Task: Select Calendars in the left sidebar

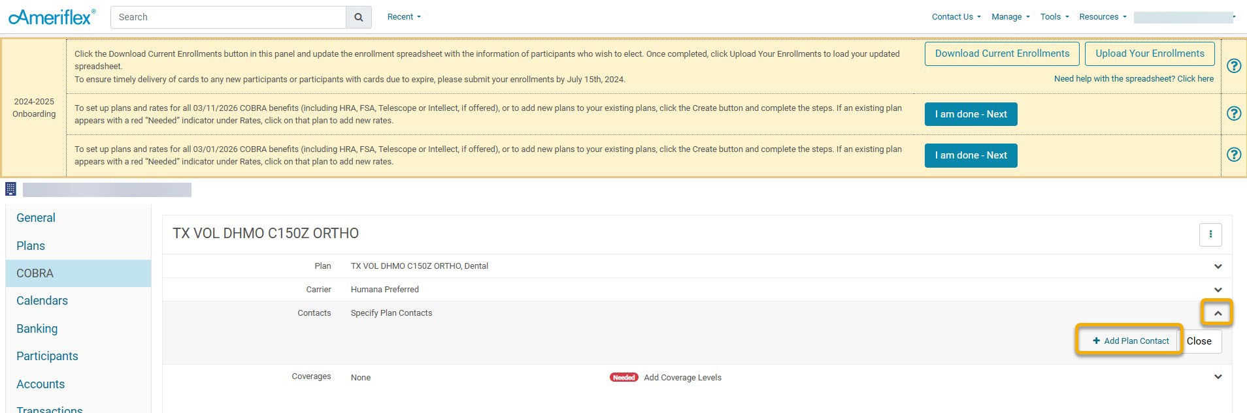Action: point(42,301)
